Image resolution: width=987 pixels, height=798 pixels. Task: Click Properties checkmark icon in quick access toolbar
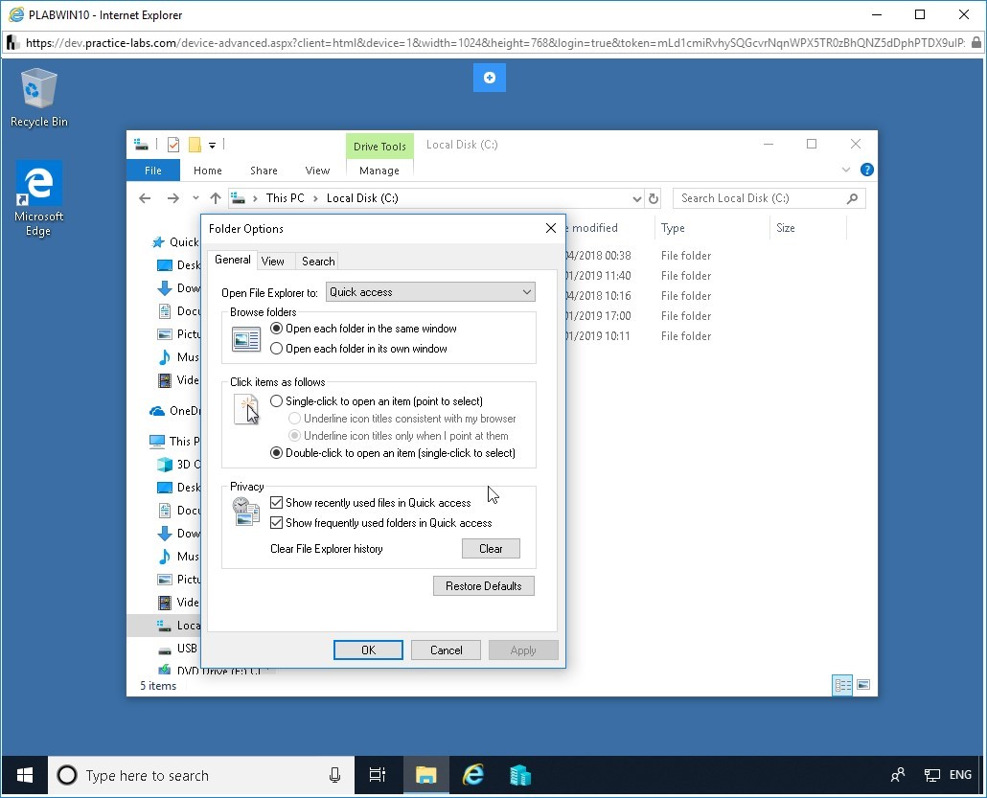(x=173, y=145)
